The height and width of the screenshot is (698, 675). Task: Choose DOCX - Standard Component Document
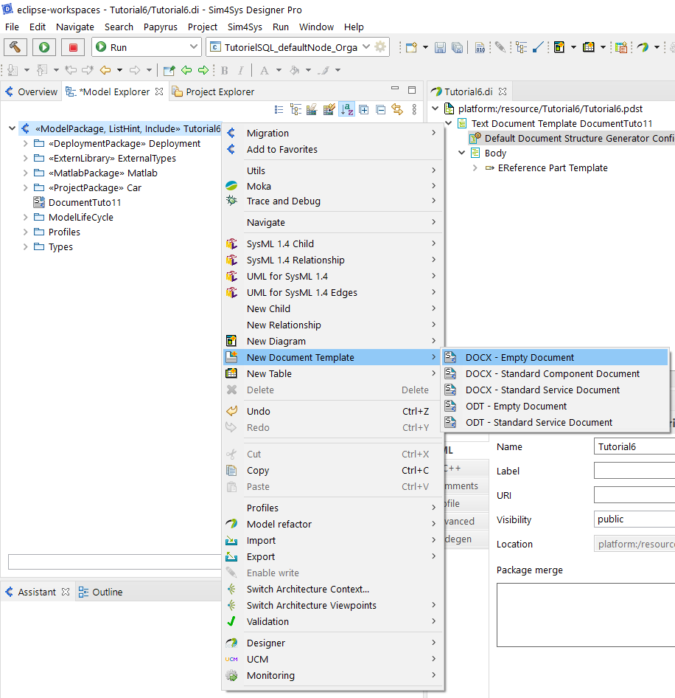(556, 373)
